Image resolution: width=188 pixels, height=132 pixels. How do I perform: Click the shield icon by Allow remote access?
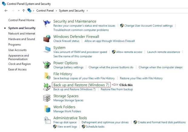pos(114,52)
